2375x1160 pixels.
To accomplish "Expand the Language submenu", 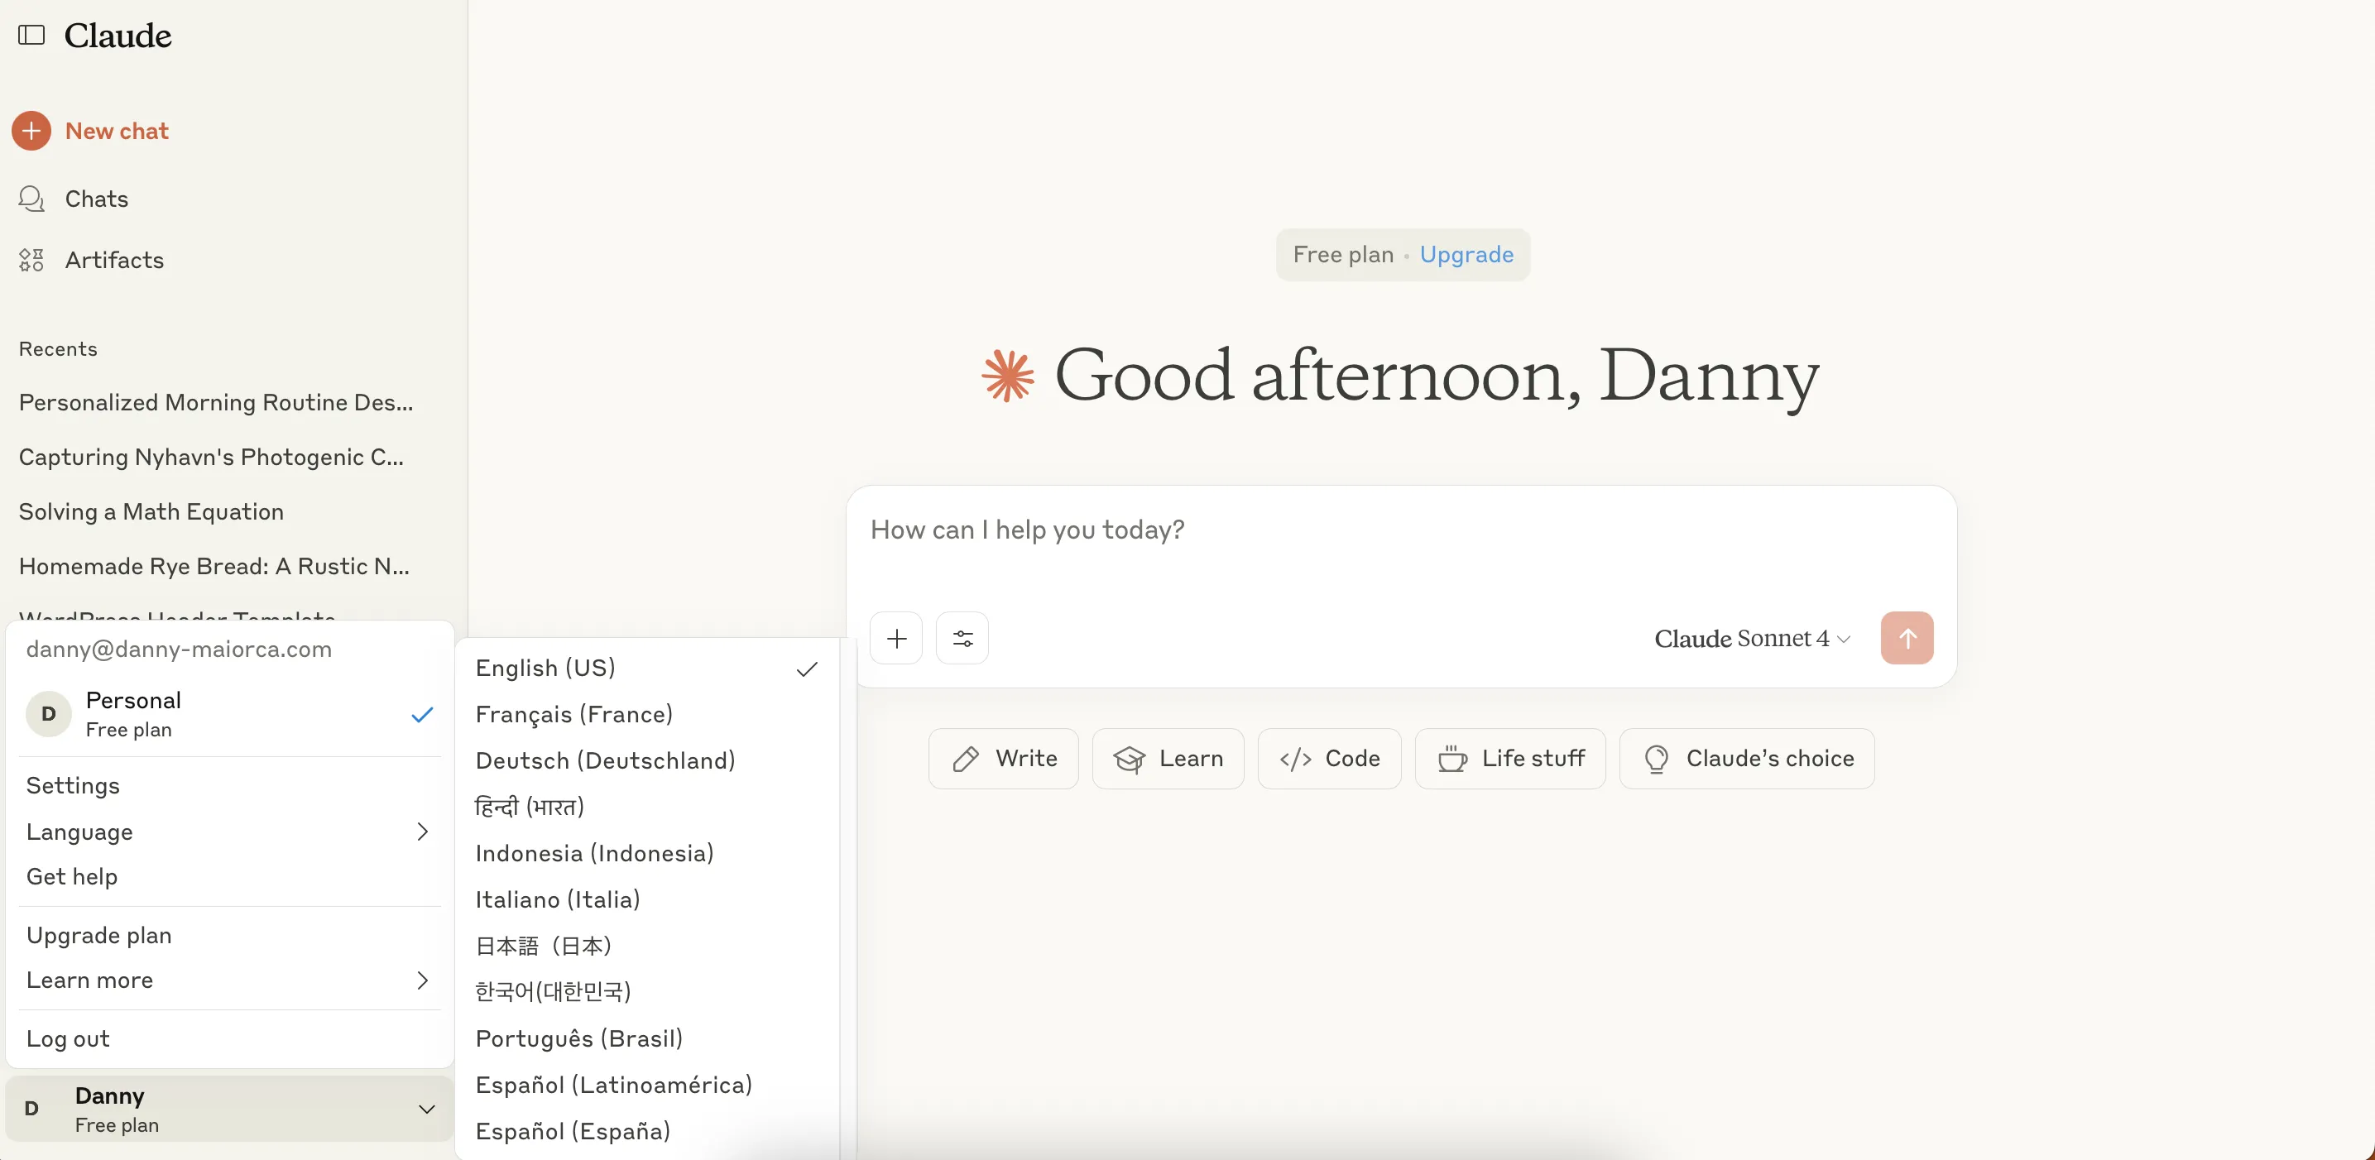I will coord(229,832).
